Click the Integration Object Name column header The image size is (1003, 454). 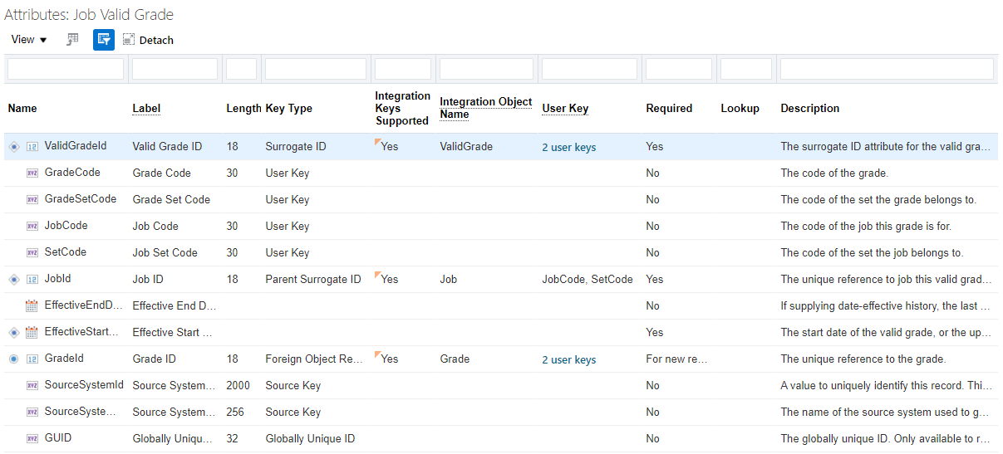485,108
